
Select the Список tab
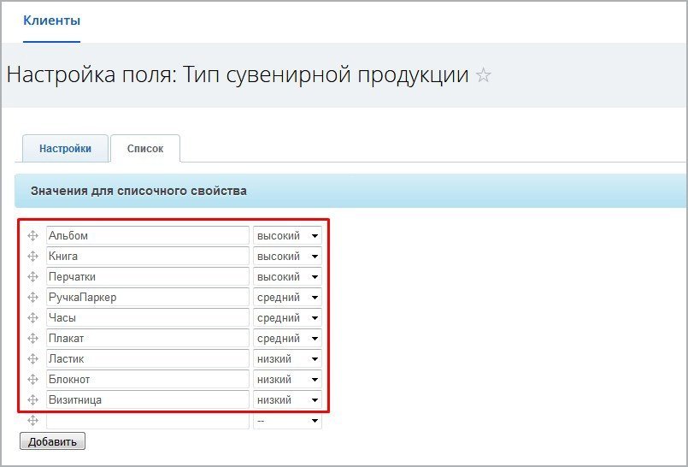145,148
